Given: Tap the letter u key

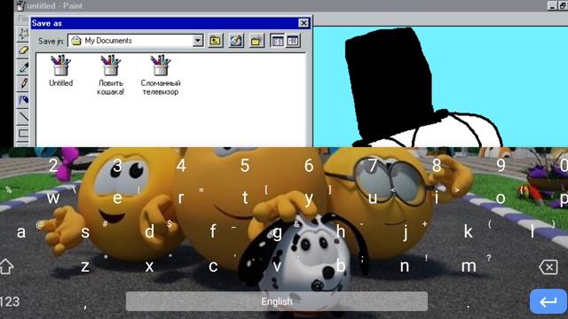Looking at the screenshot, I should [x=373, y=198].
